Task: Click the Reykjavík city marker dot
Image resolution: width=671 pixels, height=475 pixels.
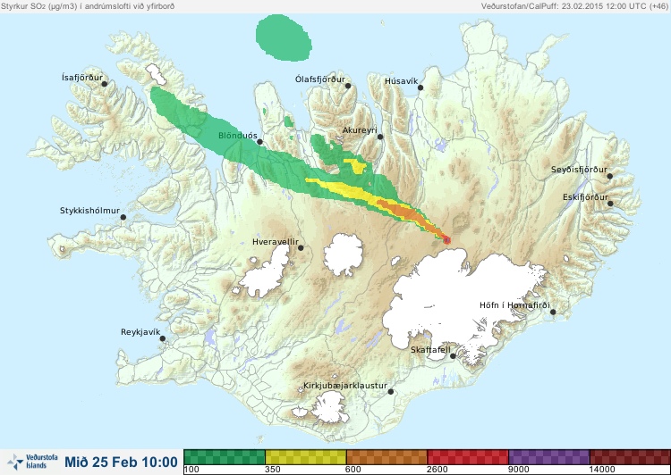Action: point(163,338)
